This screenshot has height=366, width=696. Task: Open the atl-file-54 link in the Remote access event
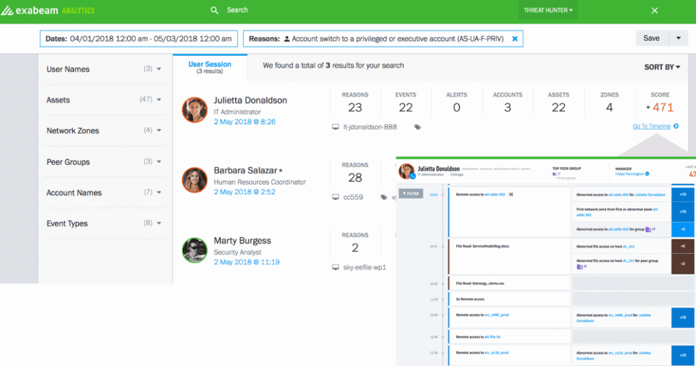[493, 337]
